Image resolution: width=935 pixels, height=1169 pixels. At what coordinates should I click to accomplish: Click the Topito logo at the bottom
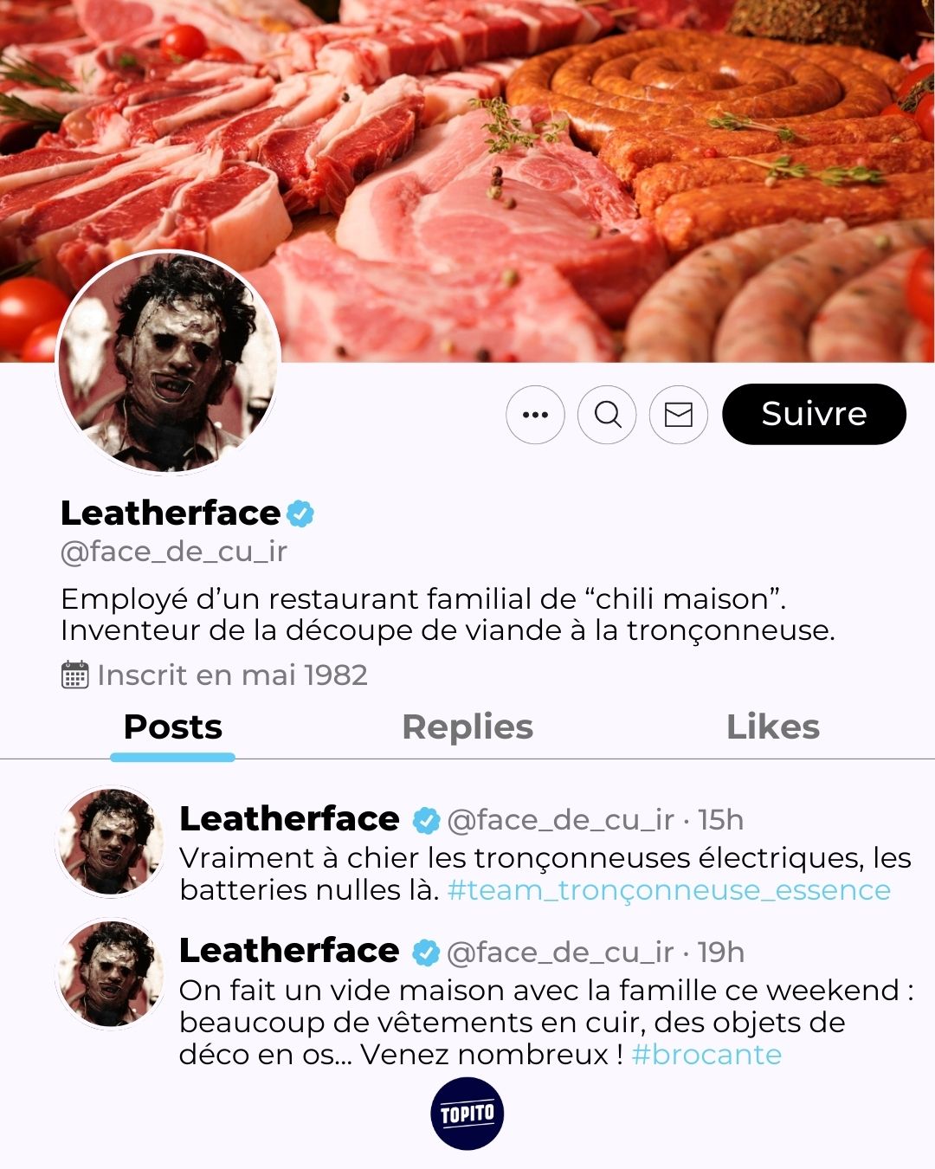(x=467, y=1114)
